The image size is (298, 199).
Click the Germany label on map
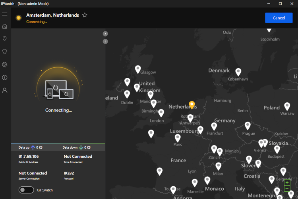(225, 121)
